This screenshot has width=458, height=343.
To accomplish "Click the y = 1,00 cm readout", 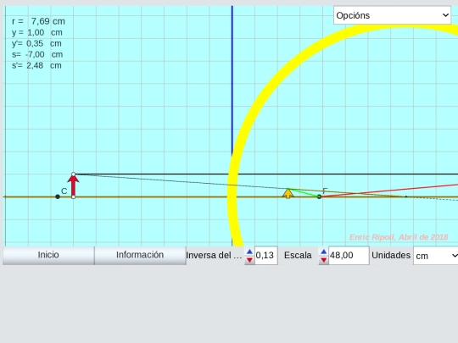I will click(x=37, y=32).
